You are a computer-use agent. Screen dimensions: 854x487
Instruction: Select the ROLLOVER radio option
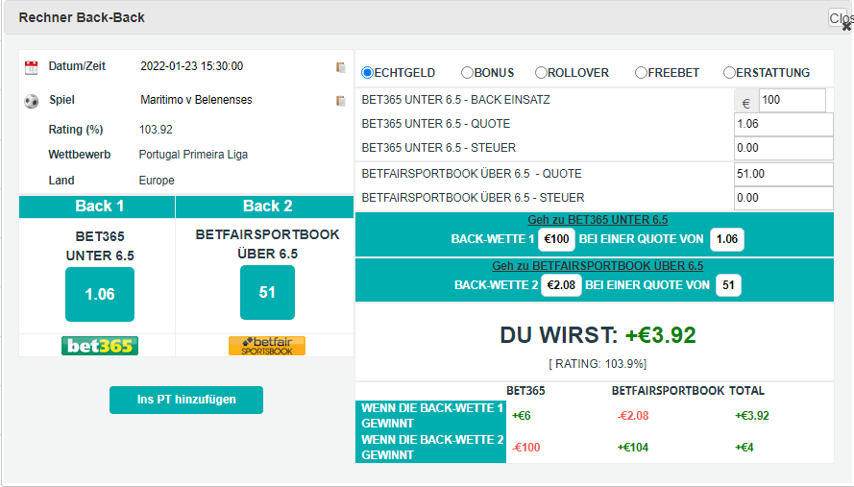point(541,72)
